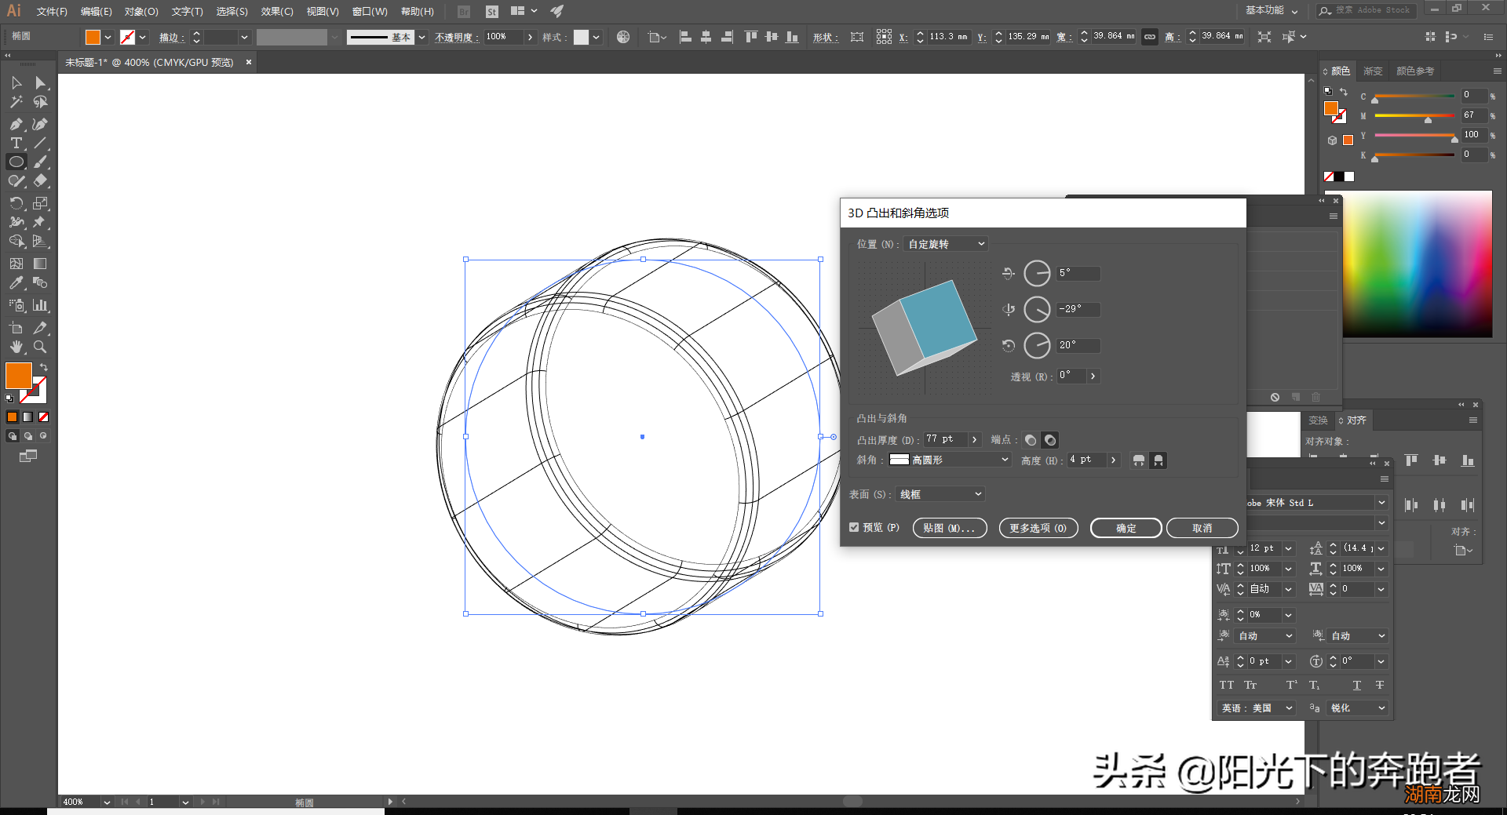Select the Direct Selection tool

tap(40, 83)
